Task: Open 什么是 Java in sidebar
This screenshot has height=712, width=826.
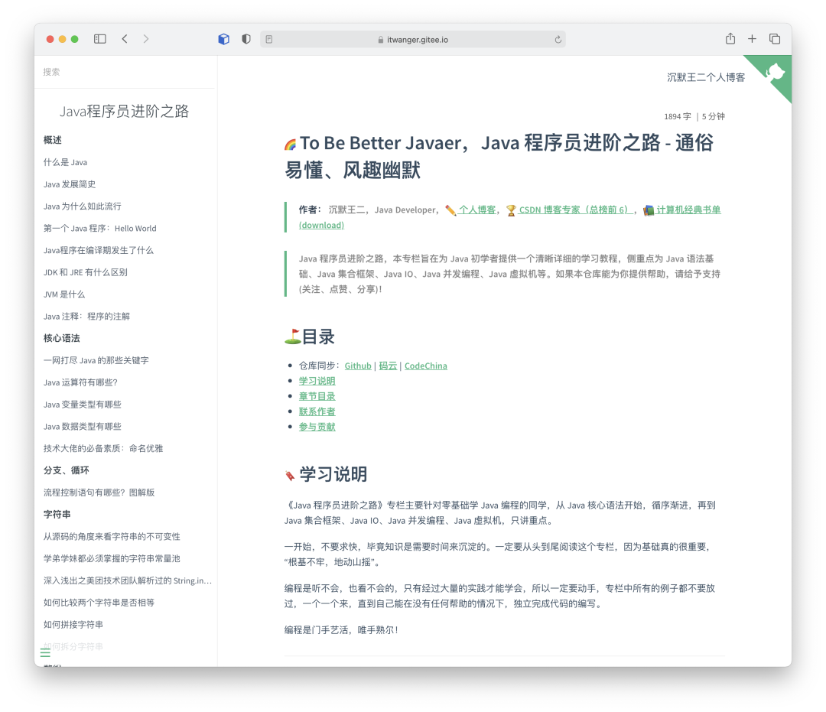Action: click(x=65, y=162)
